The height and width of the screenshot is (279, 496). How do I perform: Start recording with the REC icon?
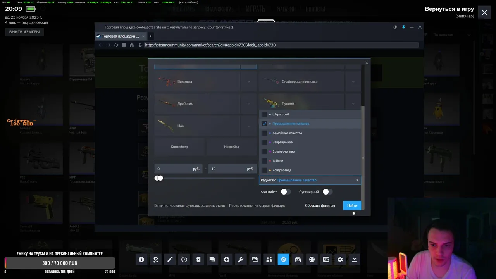click(x=326, y=260)
